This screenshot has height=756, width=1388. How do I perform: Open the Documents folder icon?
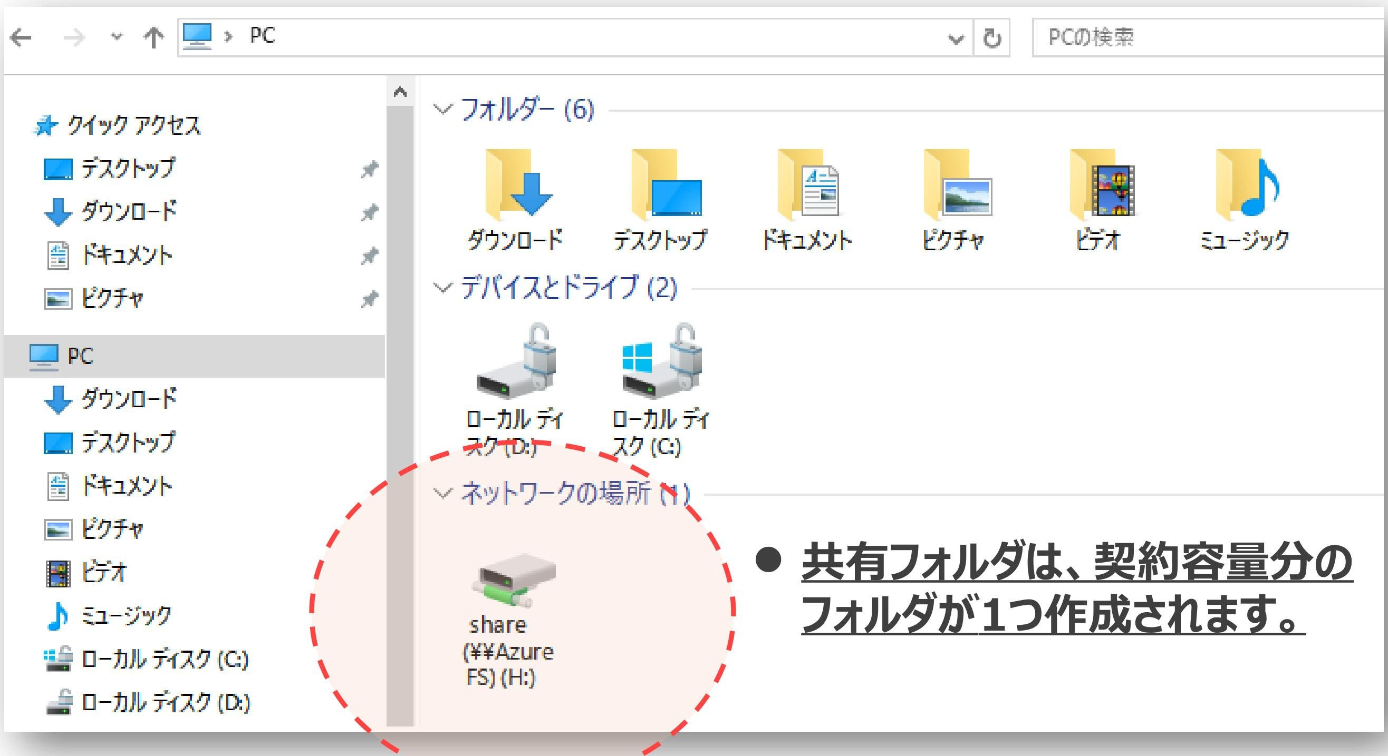point(808,186)
